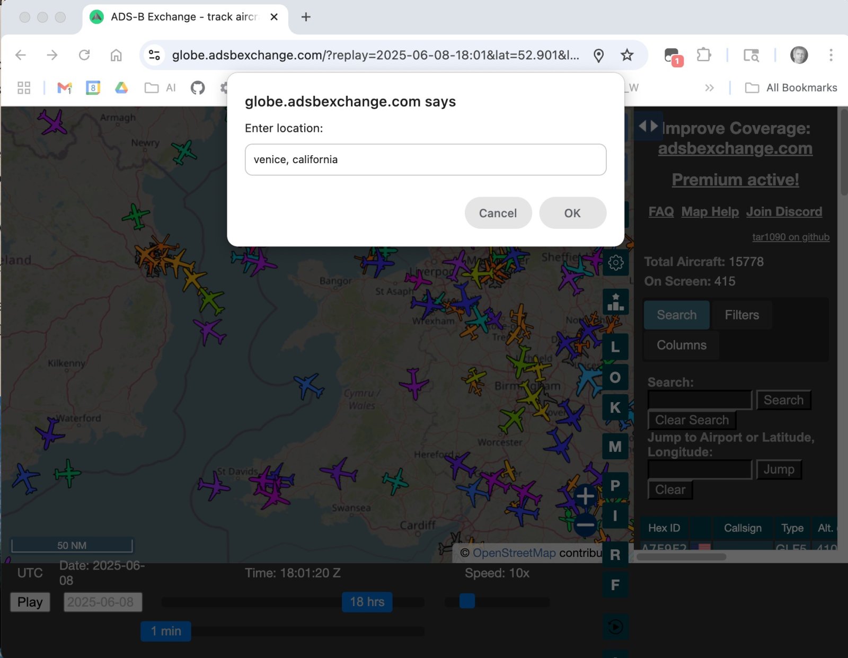Reload the page with the refresh icon
The width and height of the screenshot is (848, 658).
point(84,55)
